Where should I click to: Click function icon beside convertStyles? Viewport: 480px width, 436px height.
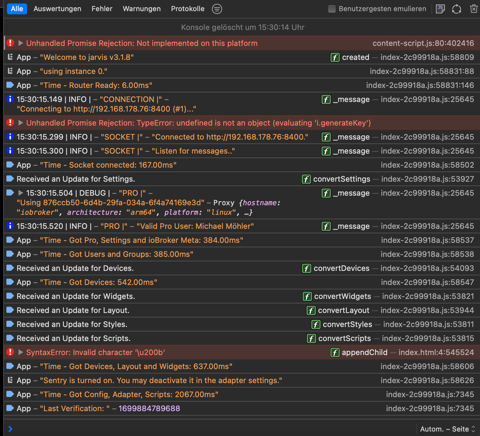point(316,324)
